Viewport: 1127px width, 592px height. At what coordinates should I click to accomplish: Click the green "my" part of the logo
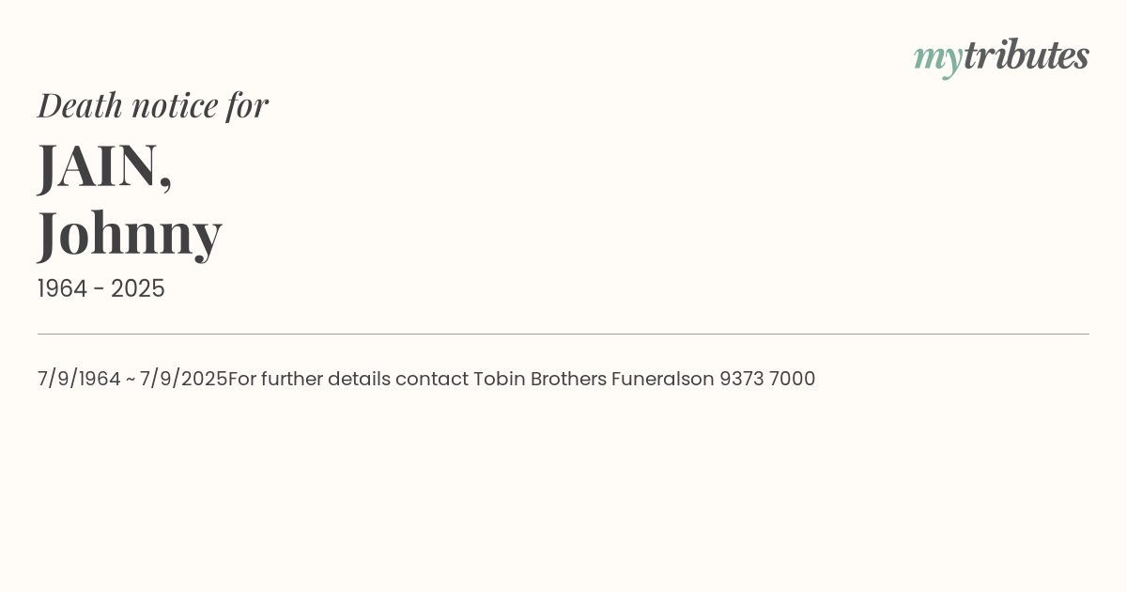pyautogui.click(x=937, y=58)
